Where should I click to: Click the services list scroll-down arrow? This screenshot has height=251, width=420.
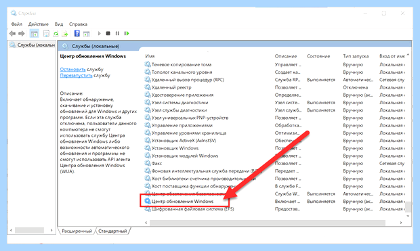click(x=408, y=216)
